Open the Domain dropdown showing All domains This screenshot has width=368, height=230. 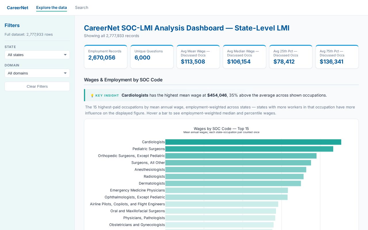(37, 73)
